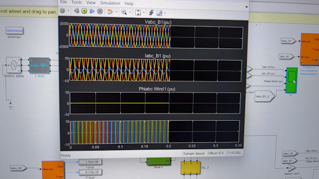Screen dimensions: 319x179
Task: Expand the scale axes dropdown arrow
Action: coord(144,13)
